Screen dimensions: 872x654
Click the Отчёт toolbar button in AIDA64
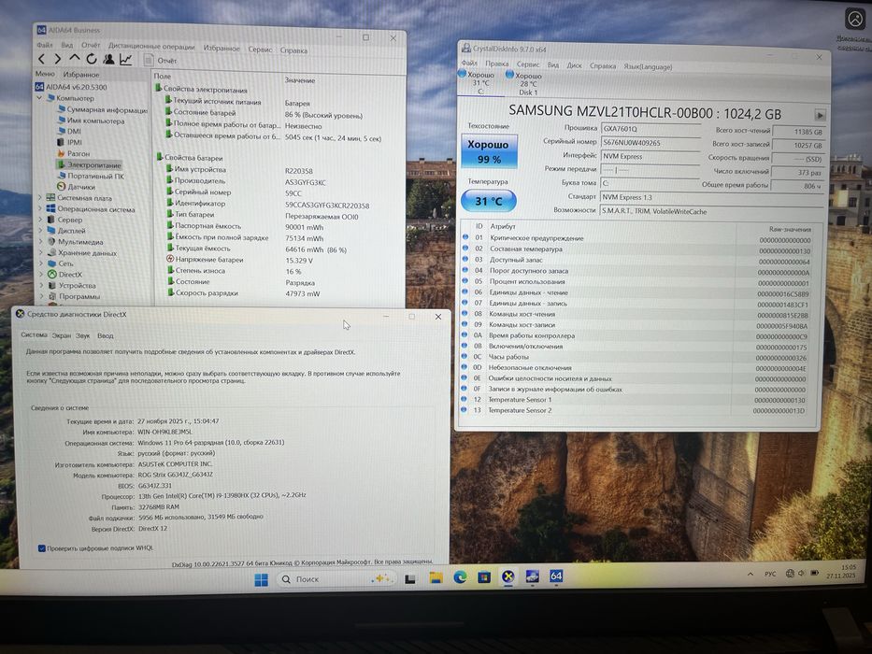pos(160,60)
